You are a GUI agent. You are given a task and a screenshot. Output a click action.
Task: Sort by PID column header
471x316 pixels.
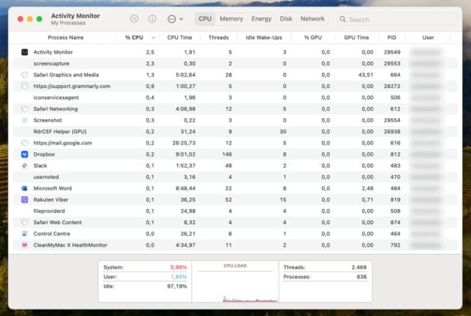click(x=391, y=37)
